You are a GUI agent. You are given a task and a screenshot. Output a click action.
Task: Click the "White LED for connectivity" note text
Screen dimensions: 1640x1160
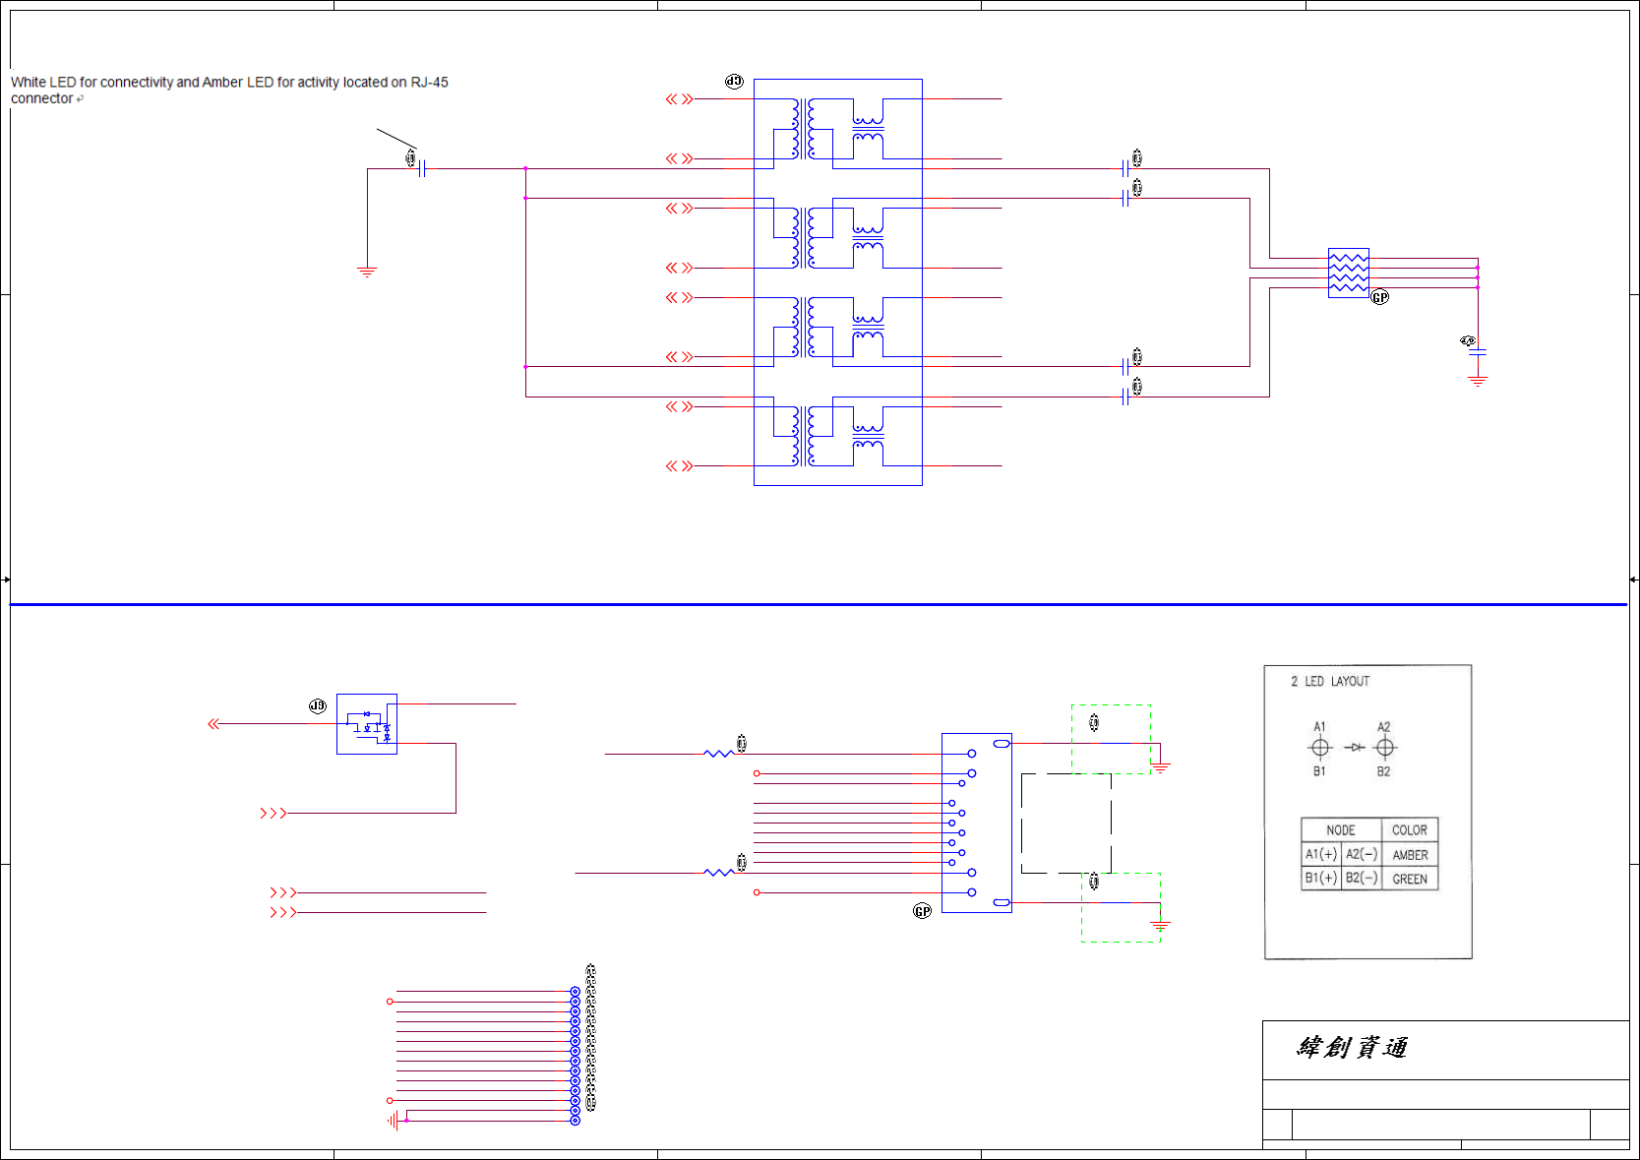(x=229, y=90)
